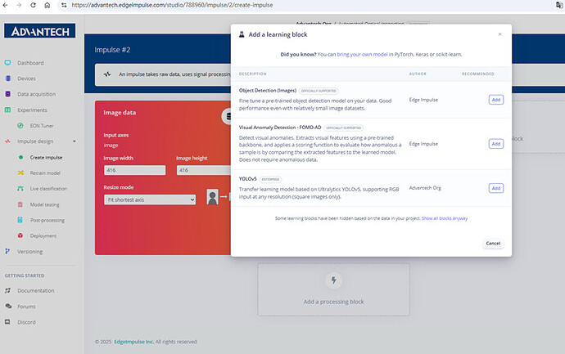Open Deployment page
Viewport: 565px width, 354px height.
pos(43,235)
